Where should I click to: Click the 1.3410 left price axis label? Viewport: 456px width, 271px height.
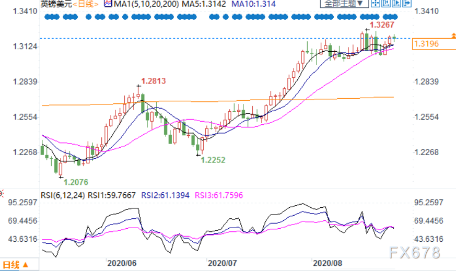click(25, 11)
